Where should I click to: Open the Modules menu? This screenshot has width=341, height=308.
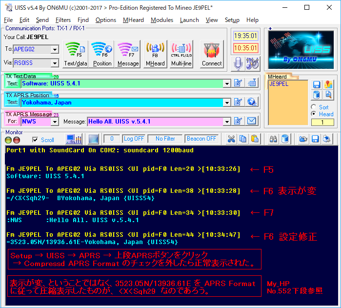click(x=162, y=20)
